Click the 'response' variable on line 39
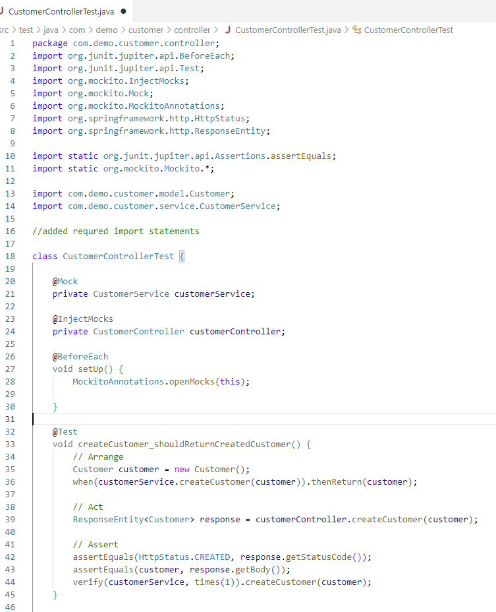 220,520
